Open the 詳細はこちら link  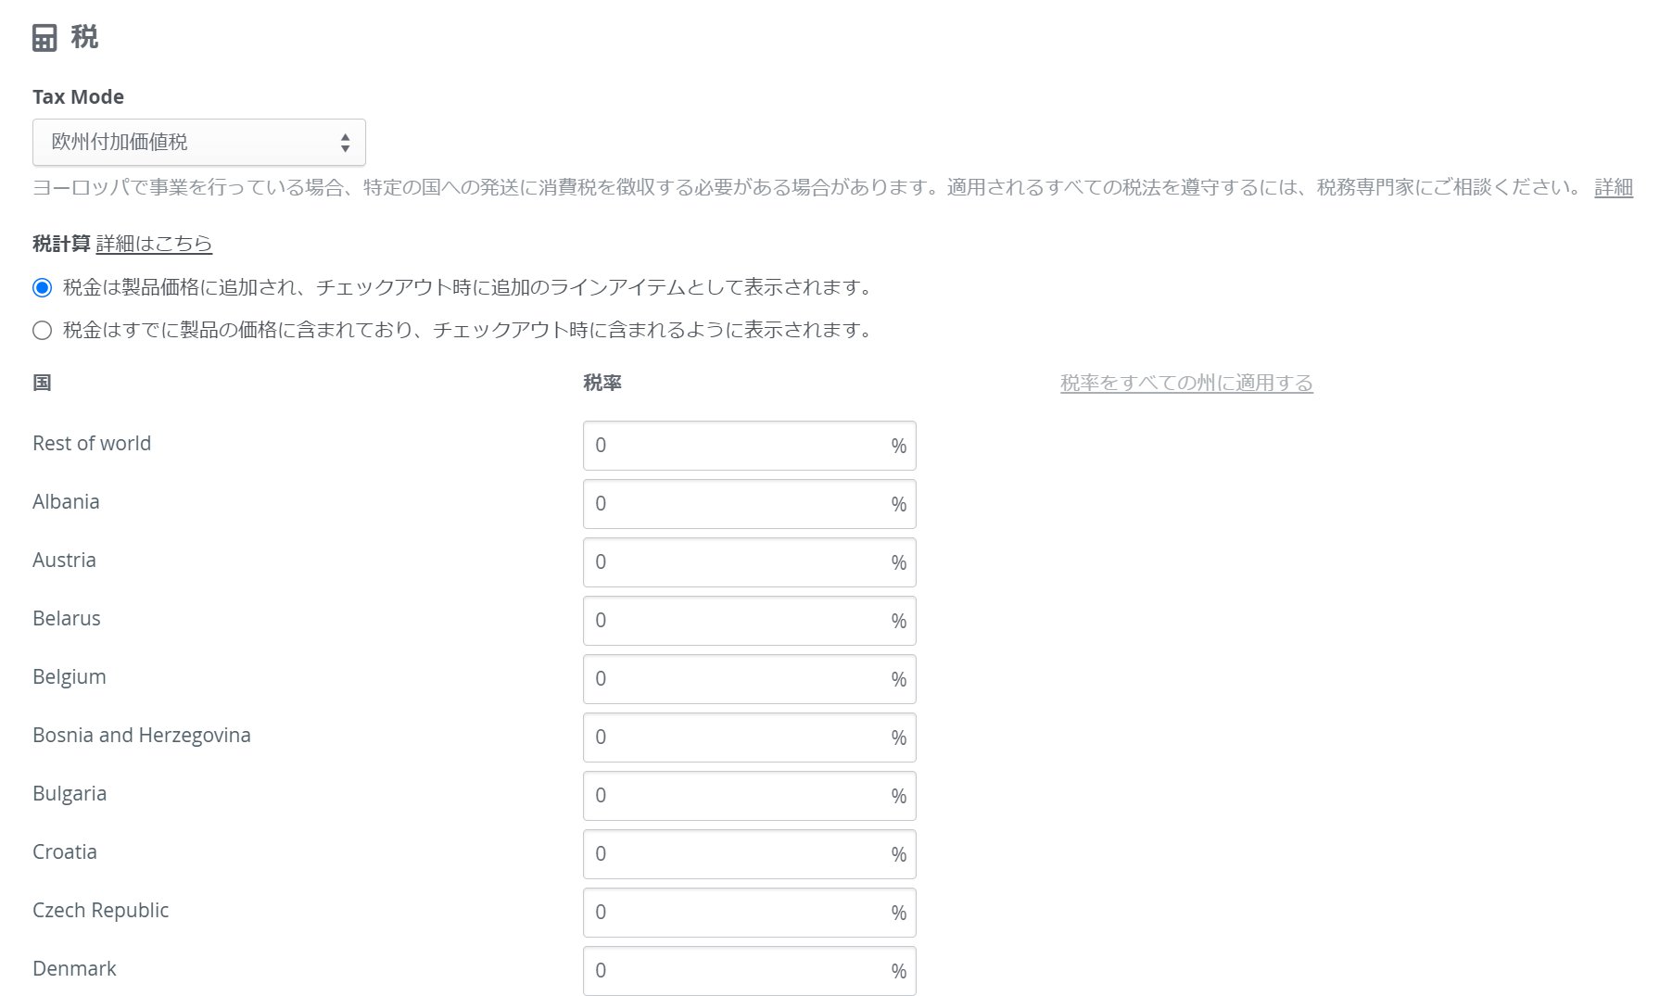coord(154,244)
